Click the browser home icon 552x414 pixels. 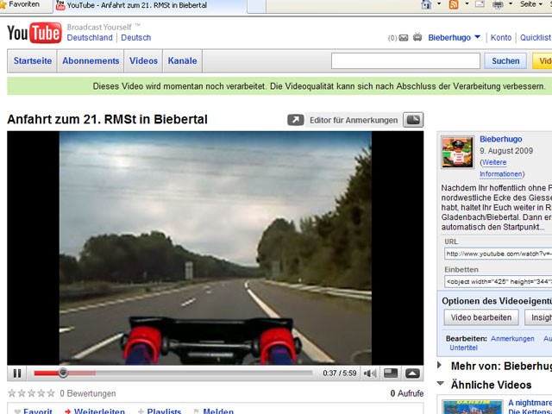point(426,5)
